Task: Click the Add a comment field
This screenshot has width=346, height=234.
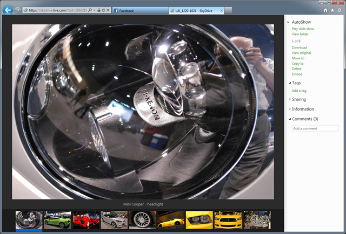Action: (x=315, y=128)
